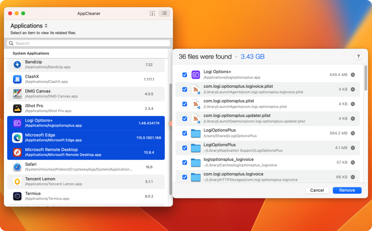Reveal the 4.1 MB LogiOptionsPlus folder in Finder
The width and height of the screenshot is (372, 231).
tap(353, 148)
